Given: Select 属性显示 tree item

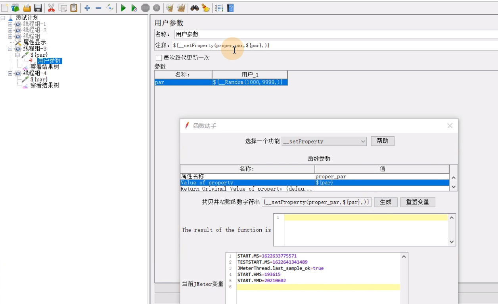Looking at the screenshot, I should tap(34, 42).
